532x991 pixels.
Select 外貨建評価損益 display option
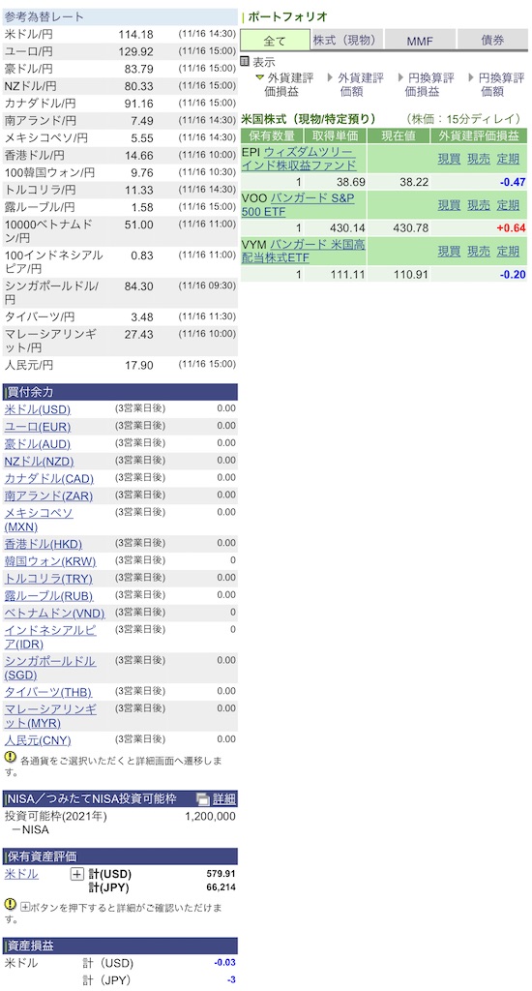click(286, 85)
